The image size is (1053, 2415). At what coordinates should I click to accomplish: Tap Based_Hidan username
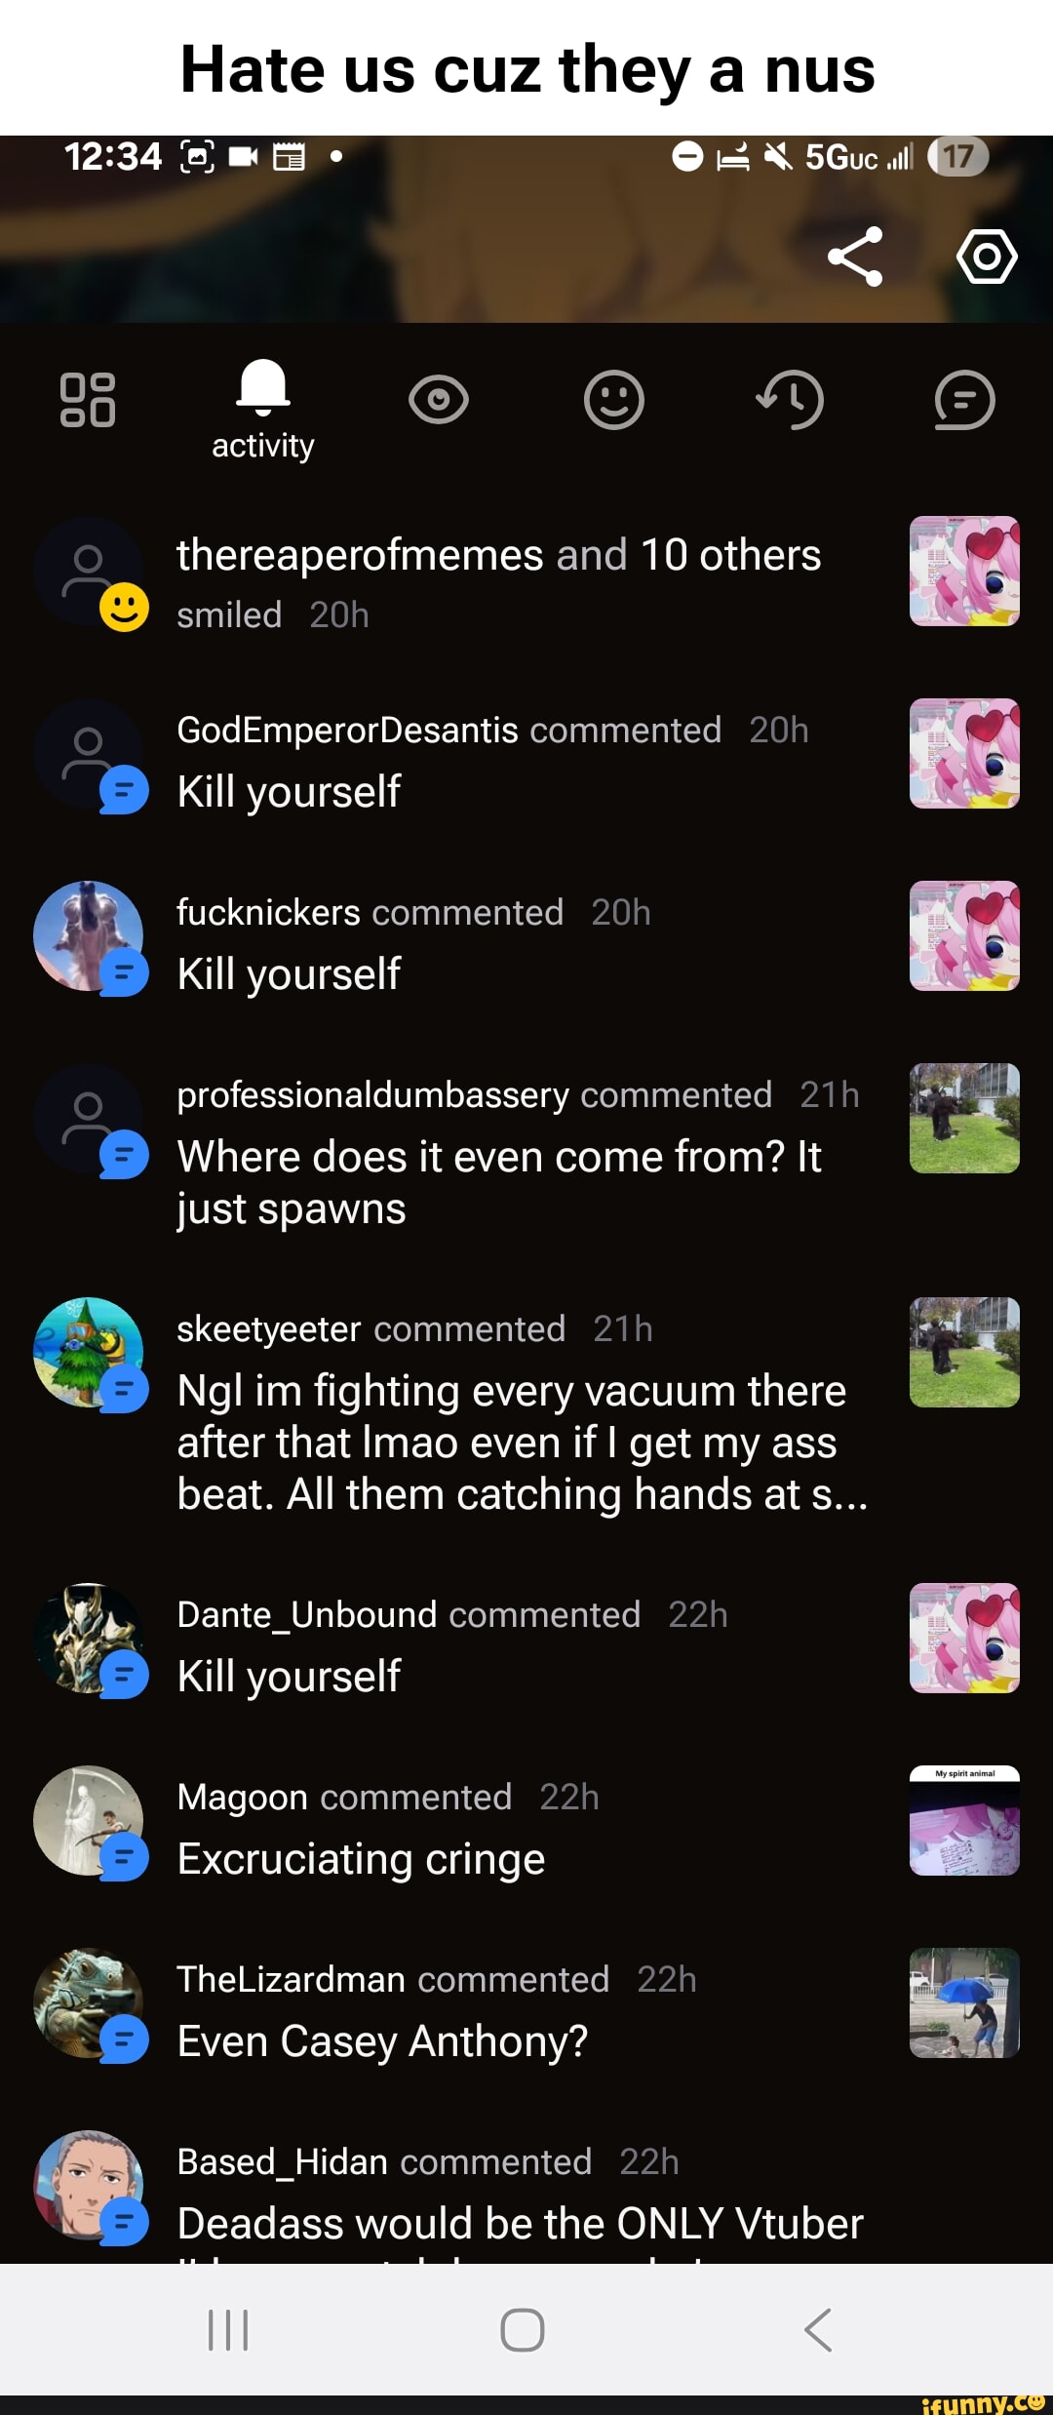[x=283, y=2161]
